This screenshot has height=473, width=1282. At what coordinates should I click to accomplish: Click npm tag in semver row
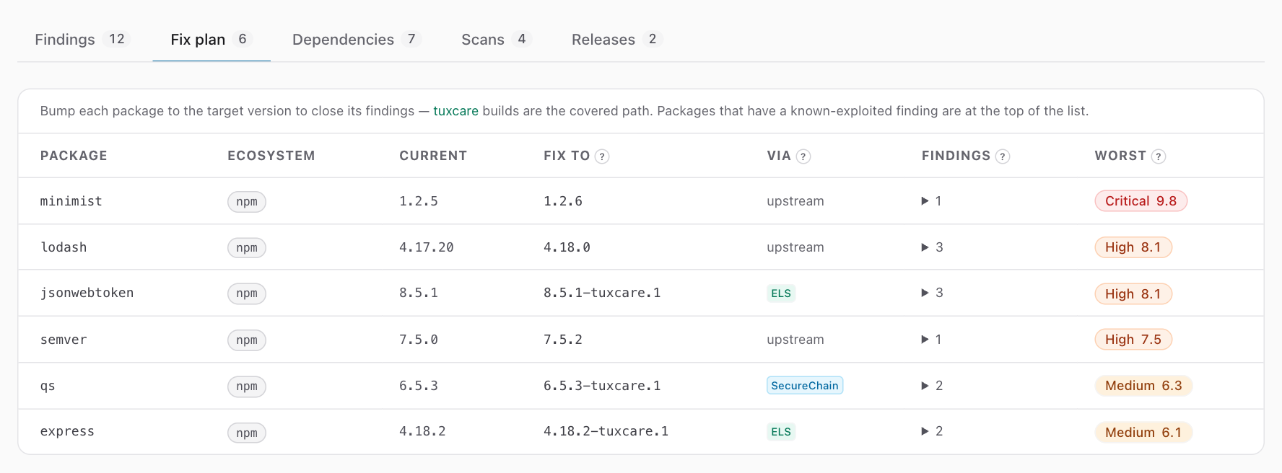[x=247, y=340]
